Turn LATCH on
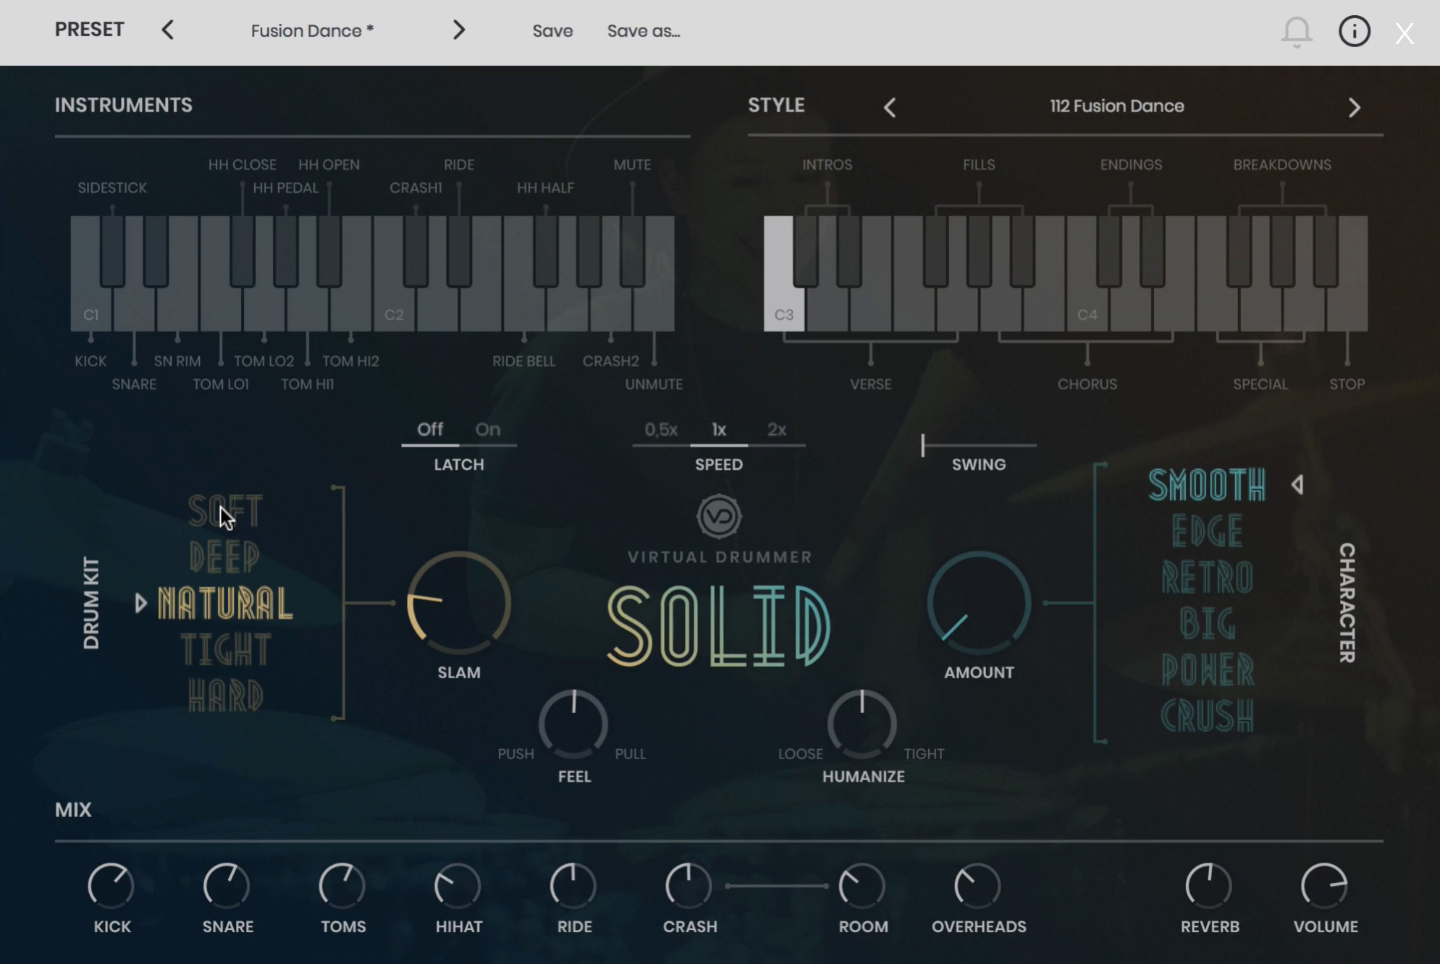Image resolution: width=1440 pixels, height=964 pixels. (487, 429)
